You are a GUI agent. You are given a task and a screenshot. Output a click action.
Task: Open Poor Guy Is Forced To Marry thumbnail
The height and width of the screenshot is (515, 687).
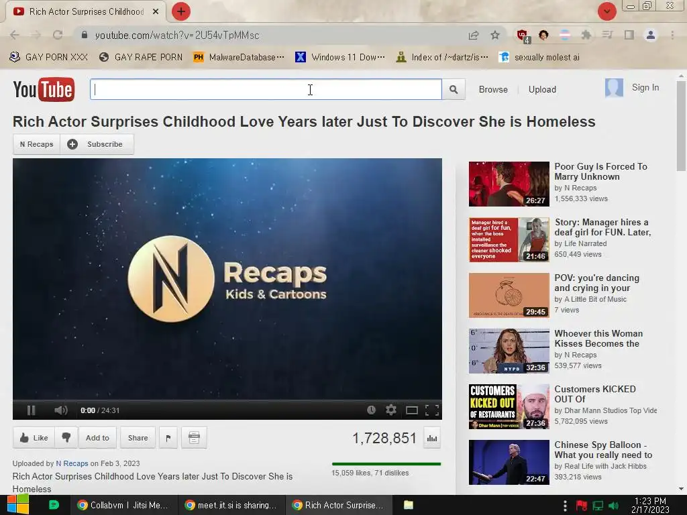click(509, 184)
